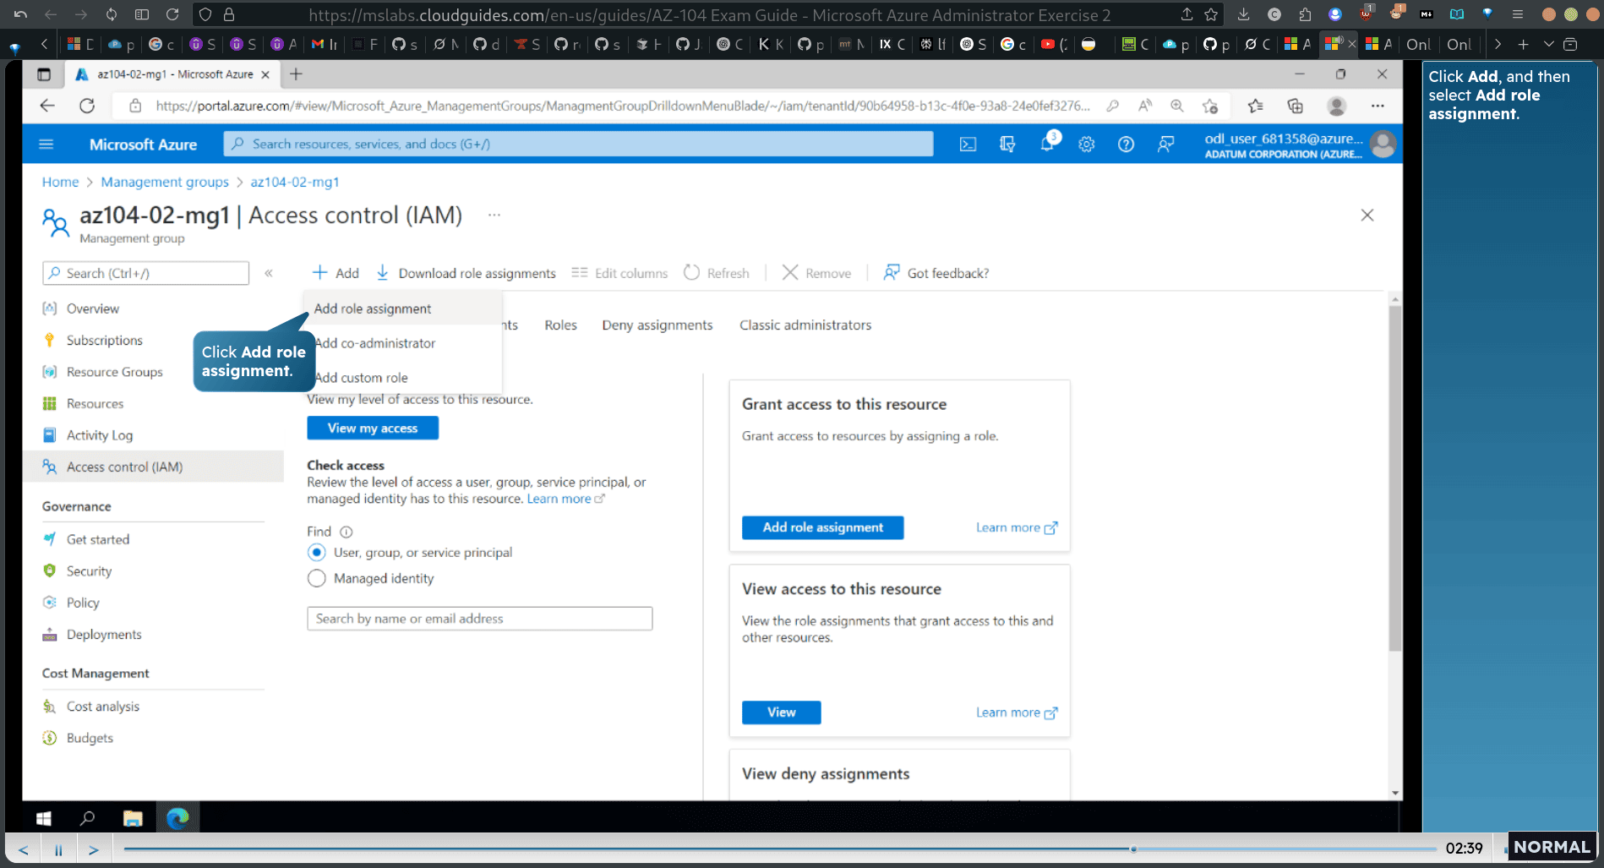The width and height of the screenshot is (1604, 868).
Task: Open the Azure help question mark
Action: tap(1126, 145)
